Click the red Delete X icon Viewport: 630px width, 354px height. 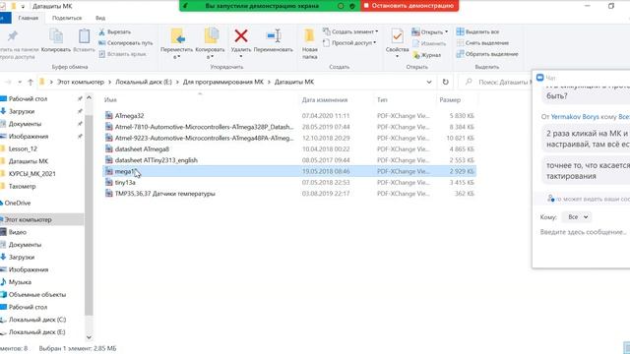[x=241, y=35]
